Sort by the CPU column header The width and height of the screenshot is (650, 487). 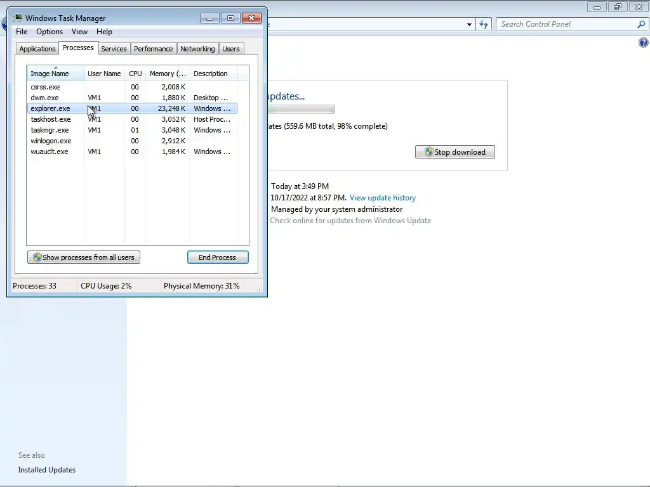click(135, 74)
